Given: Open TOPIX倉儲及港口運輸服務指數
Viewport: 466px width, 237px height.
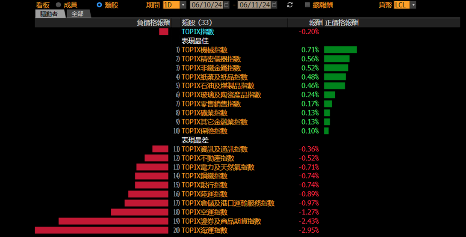Looking at the screenshot, I should pyautogui.click(x=228, y=203).
